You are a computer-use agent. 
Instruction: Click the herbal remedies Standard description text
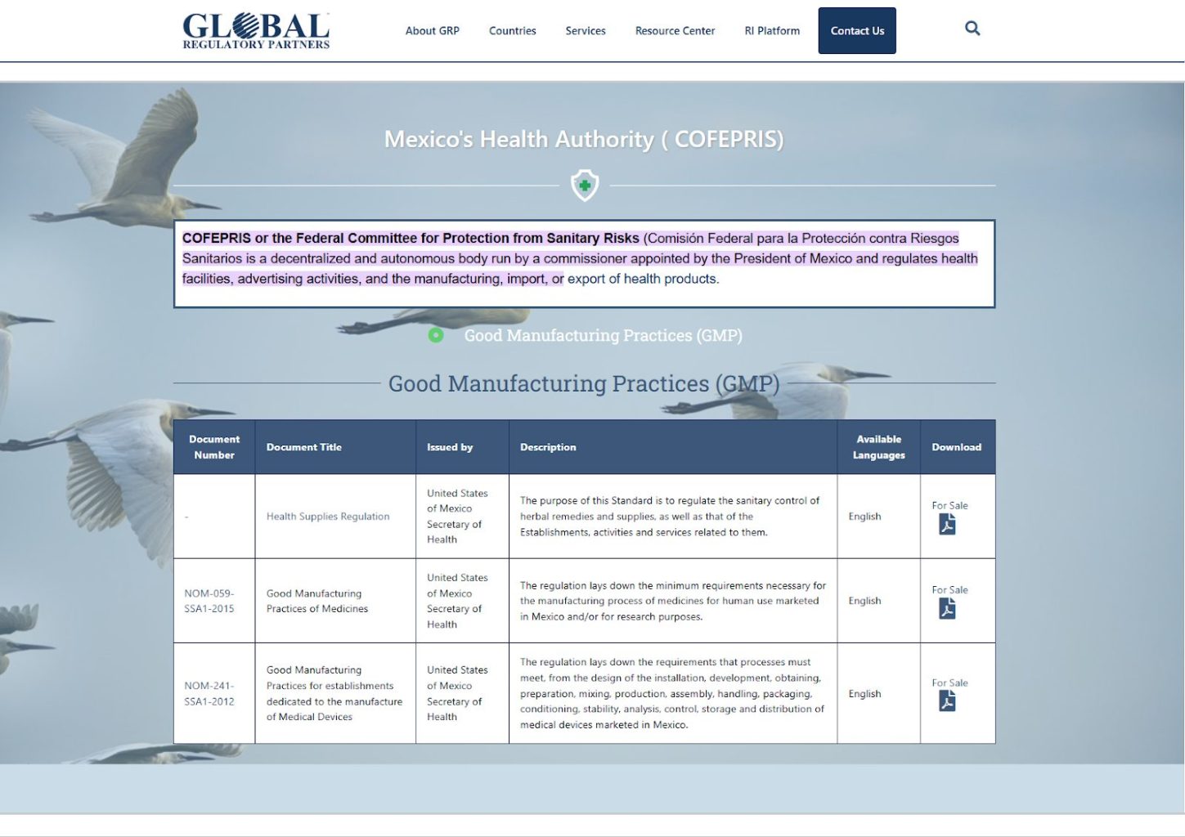tap(670, 517)
